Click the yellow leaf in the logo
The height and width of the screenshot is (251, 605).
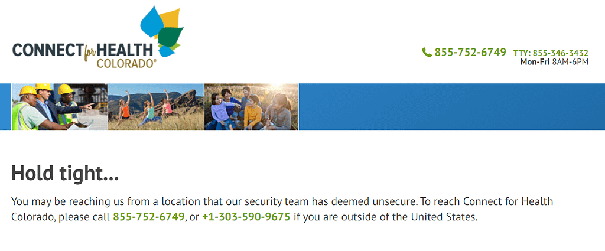169,21
